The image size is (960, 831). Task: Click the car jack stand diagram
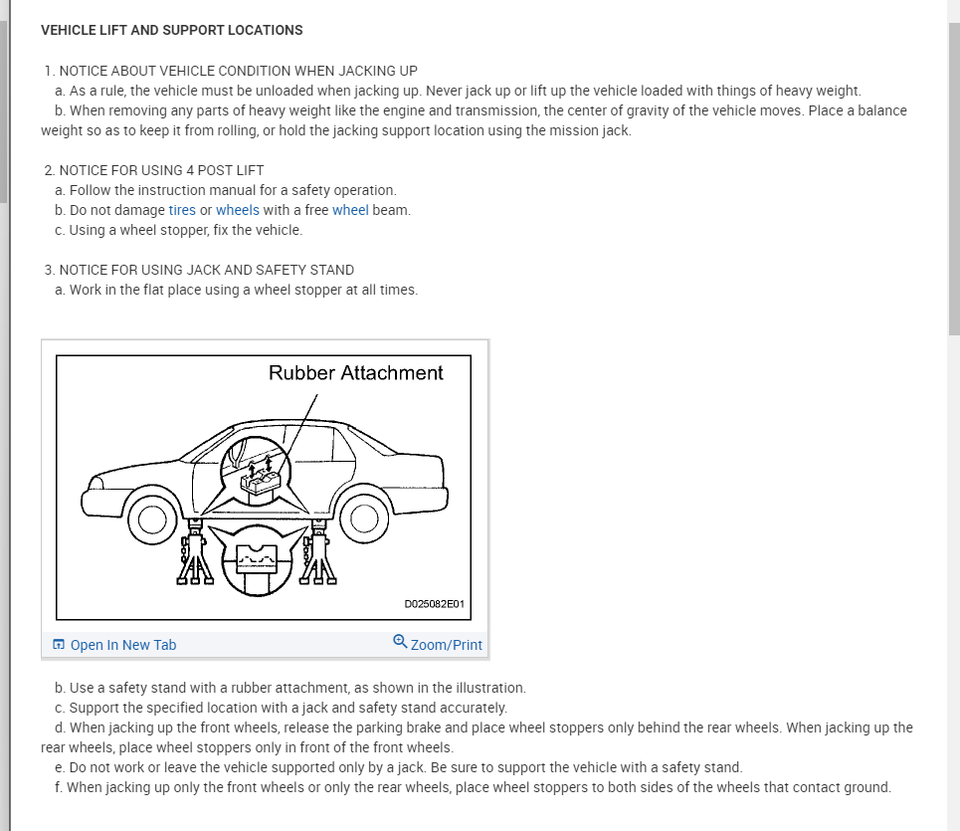tap(264, 488)
